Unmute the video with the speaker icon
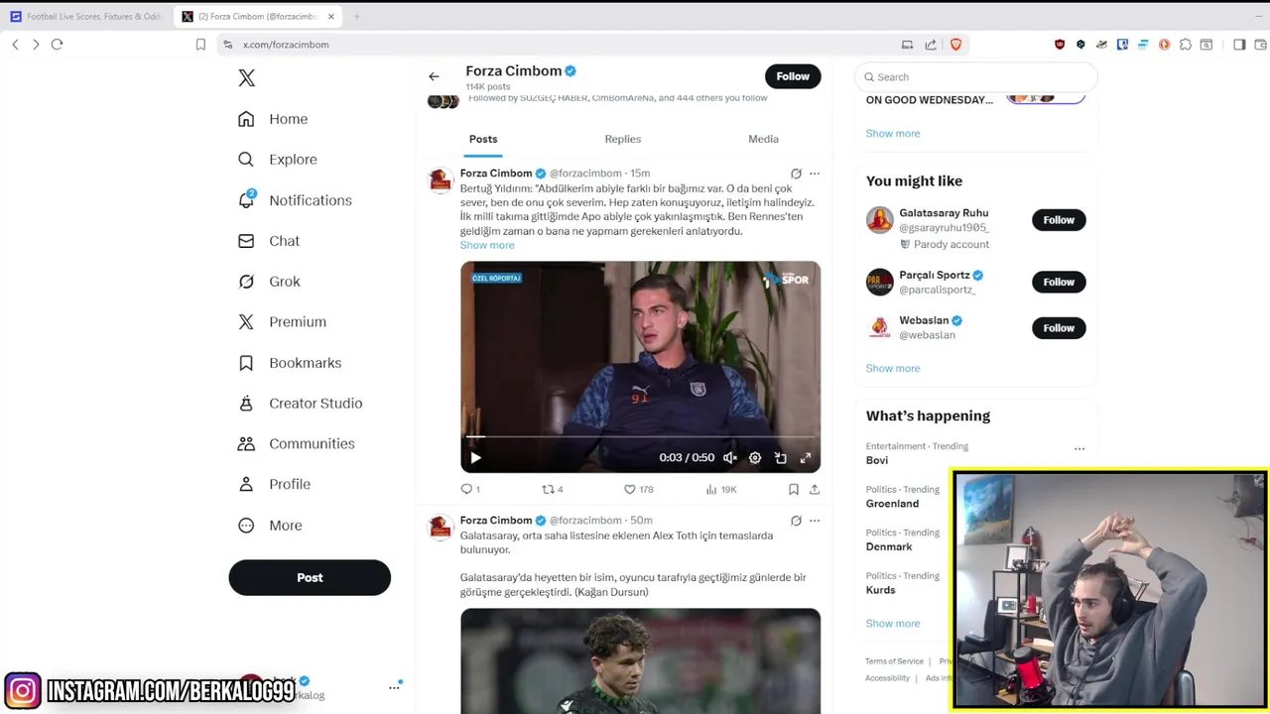This screenshot has height=714, width=1270. coord(730,458)
